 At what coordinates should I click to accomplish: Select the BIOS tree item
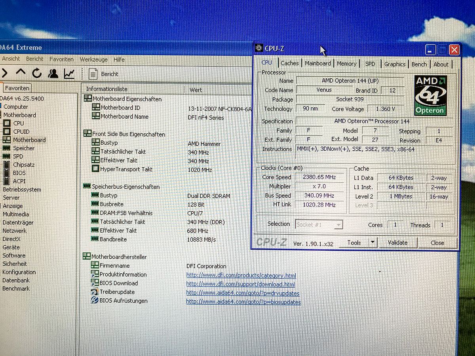(19, 173)
